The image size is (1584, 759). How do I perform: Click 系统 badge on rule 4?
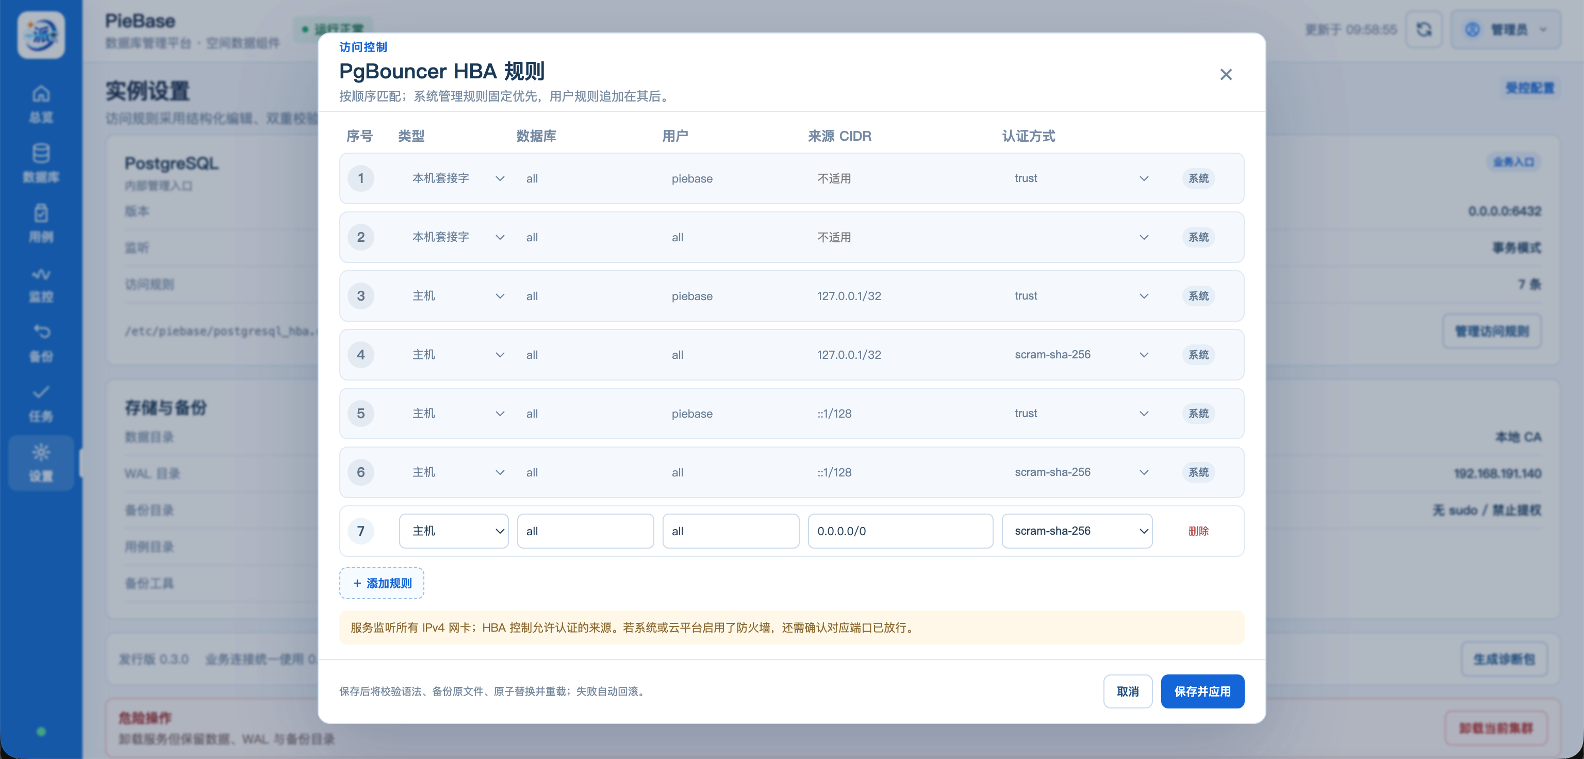(x=1198, y=355)
